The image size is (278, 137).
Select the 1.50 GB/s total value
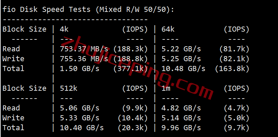(80, 69)
